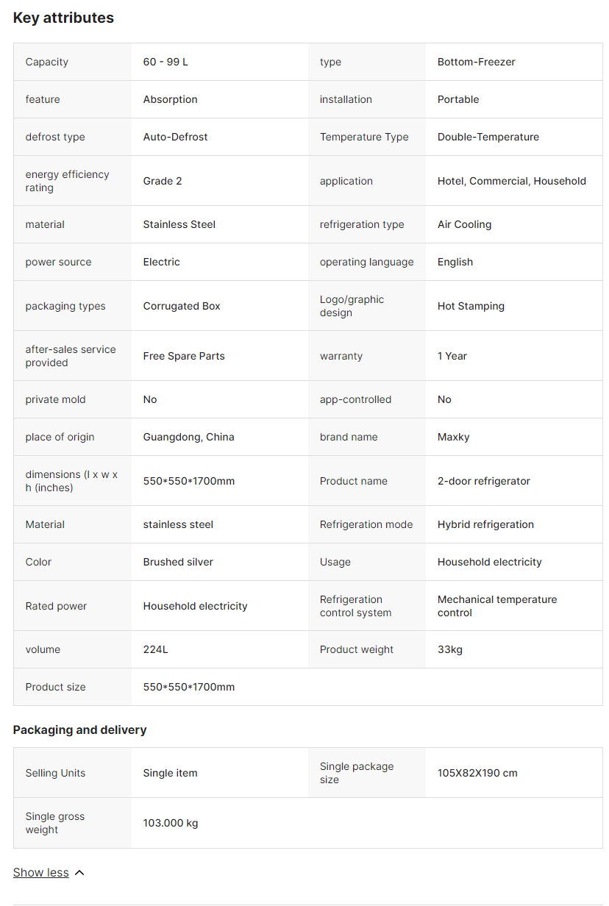
Task: Collapse attributes using the up chevron icon
Action: tap(79, 873)
